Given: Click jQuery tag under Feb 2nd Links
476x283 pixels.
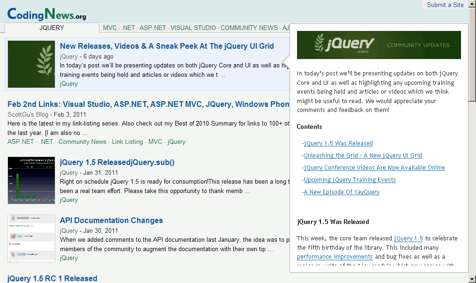Looking at the screenshot, I should [176, 142].
